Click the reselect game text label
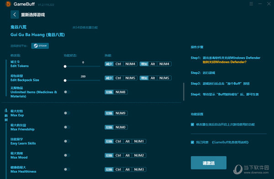The width and height of the screenshot is (274, 179). point(33,15)
